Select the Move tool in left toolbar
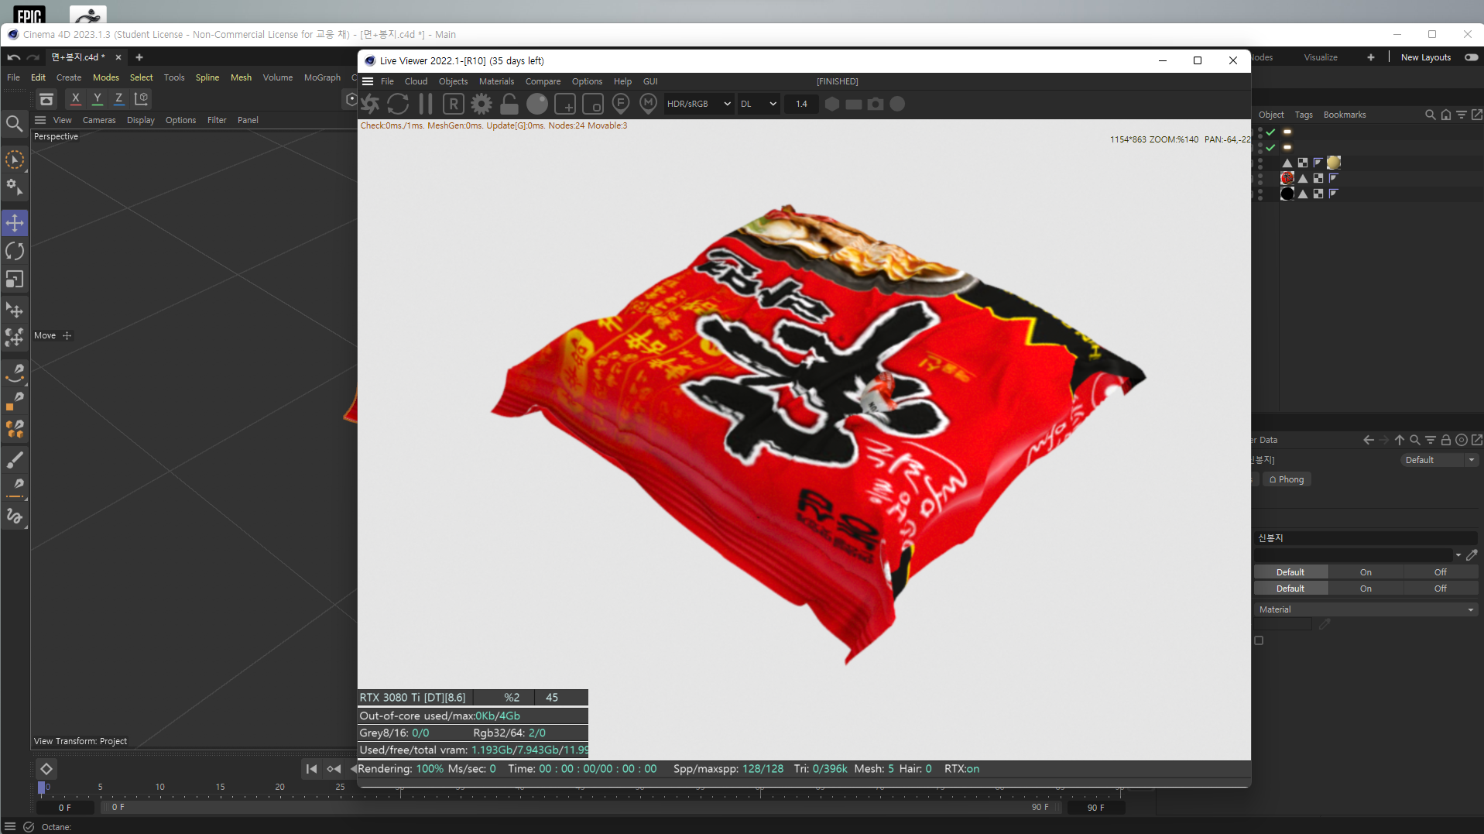The image size is (1484, 834). click(15, 223)
